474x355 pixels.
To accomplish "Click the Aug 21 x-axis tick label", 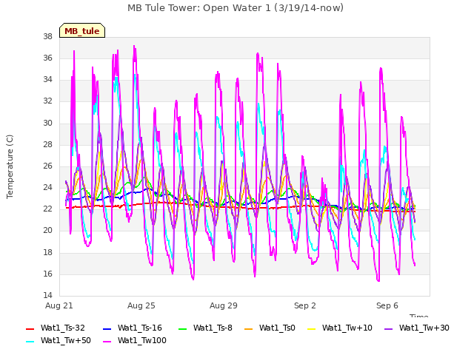I will (59, 305).
